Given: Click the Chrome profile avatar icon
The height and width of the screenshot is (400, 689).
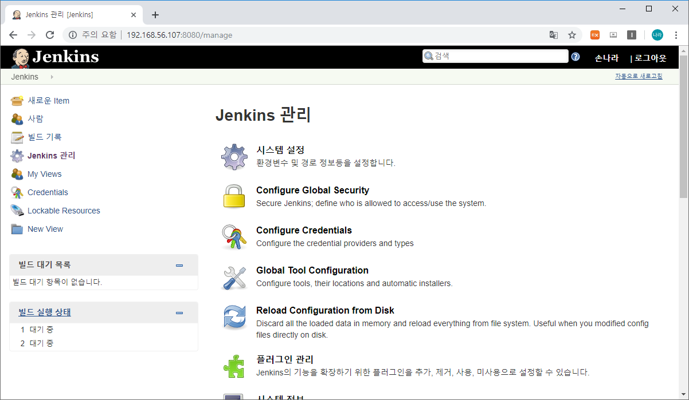Looking at the screenshot, I should [x=657, y=35].
